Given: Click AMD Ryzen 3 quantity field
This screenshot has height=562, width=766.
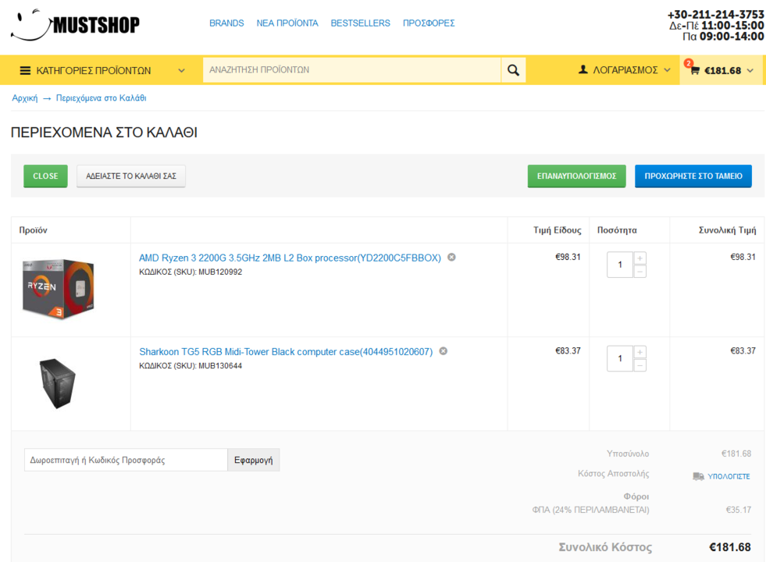Looking at the screenshot, I should 620,265.
